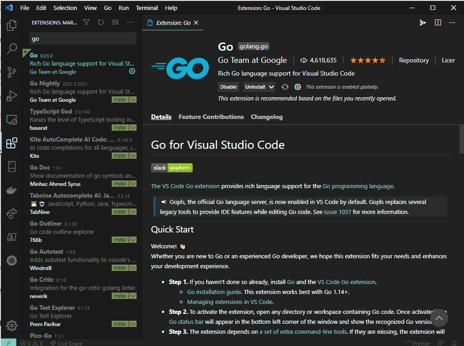This screenshot has width=464, height=346.
Task: Click the Go programming language link
Action: click(358, 186)
